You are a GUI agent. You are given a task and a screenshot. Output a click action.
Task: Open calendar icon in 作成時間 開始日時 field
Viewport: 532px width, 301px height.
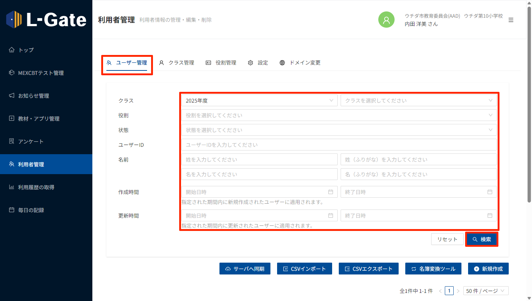click(x=331, y=192)
